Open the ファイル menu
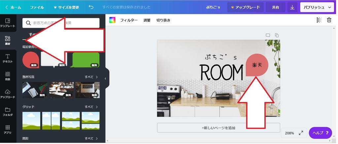The height and width of the screenshot is (144, 338). pos(37,7)
